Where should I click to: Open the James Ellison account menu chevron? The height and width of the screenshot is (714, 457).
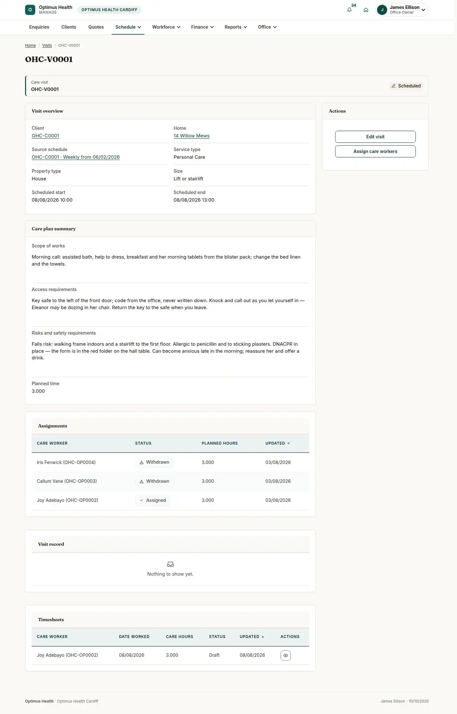(423, 10)
